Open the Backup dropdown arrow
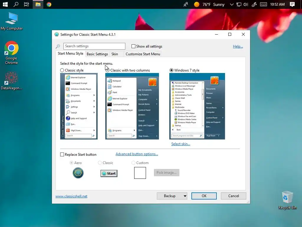The width and height of the screenshot is (302, 227). tap(185, 196)
